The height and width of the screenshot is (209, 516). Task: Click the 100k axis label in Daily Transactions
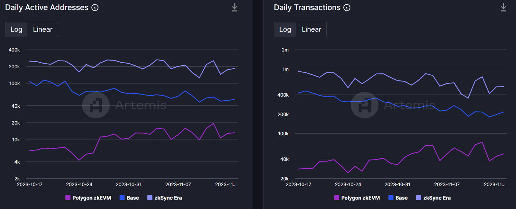[283, 134]
